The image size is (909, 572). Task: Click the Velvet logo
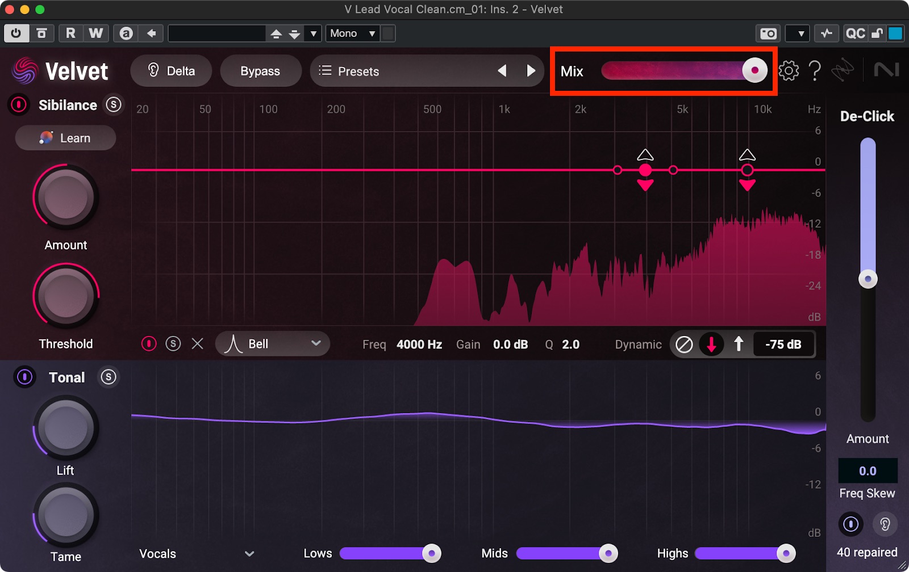coord(60,71)
